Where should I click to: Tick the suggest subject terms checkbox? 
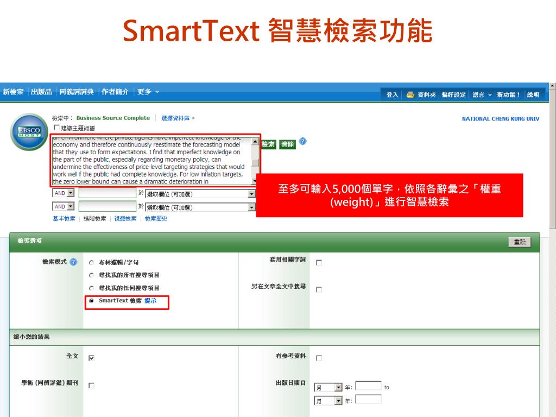(56, 128)
